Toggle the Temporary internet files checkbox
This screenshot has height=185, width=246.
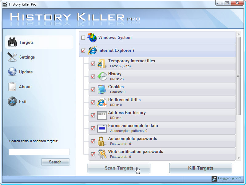[93, 64]
